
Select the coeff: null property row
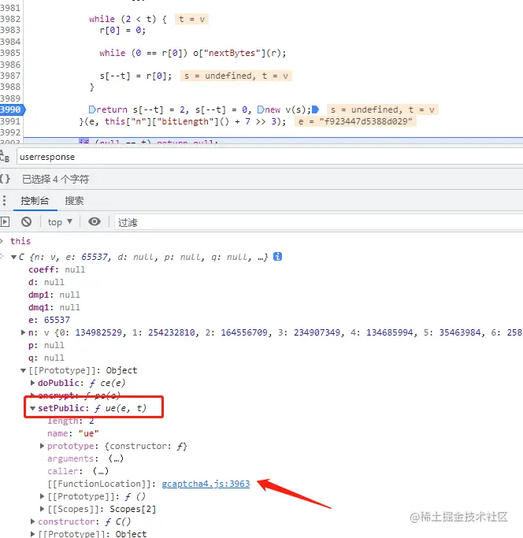[x=57, y=269]
